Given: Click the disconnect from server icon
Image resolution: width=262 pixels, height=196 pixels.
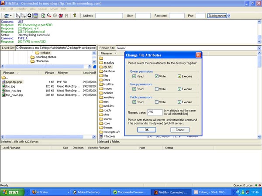Looking at the screenshot, I should (61, 15).
